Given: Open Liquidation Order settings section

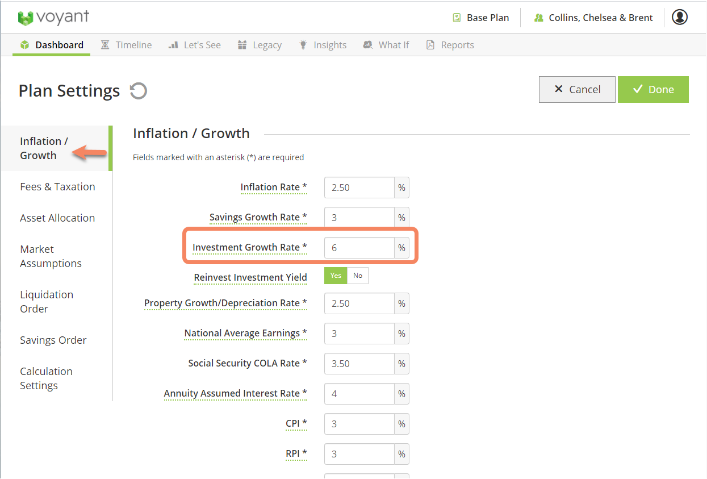Looking at the screenshot, I should click(47, 302).
